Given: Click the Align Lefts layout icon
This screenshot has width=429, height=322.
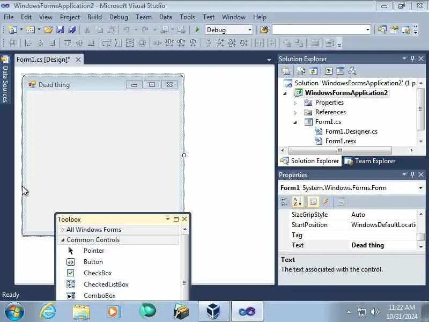Looking at the screenshot, I should pos(28,43).
